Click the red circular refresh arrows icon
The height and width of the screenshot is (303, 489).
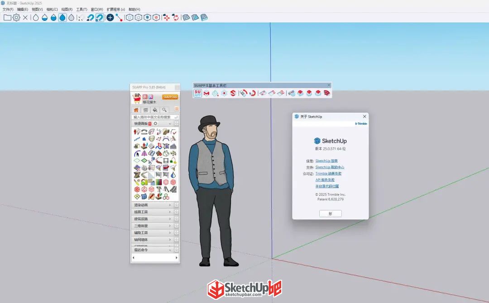[176, 18]
